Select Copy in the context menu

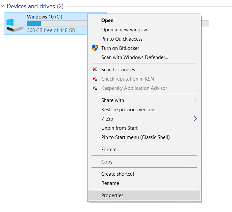tap(144, 161)
